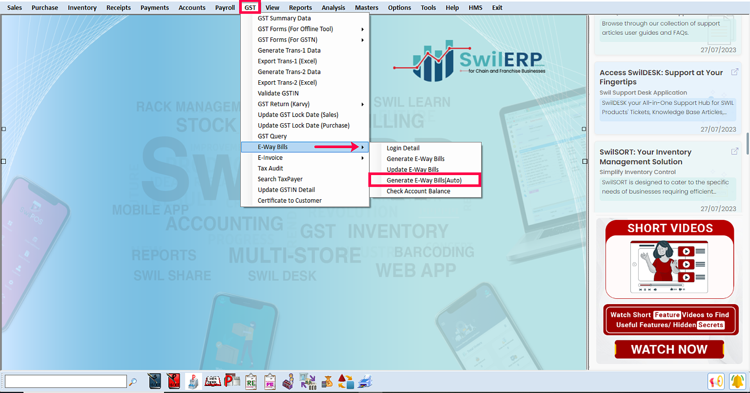Open the Receipts menu

coord(118,7)
